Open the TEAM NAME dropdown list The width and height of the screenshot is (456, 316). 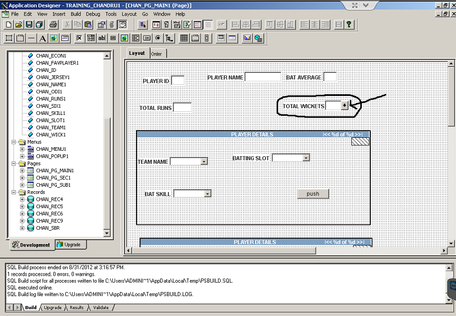(204, 161)
